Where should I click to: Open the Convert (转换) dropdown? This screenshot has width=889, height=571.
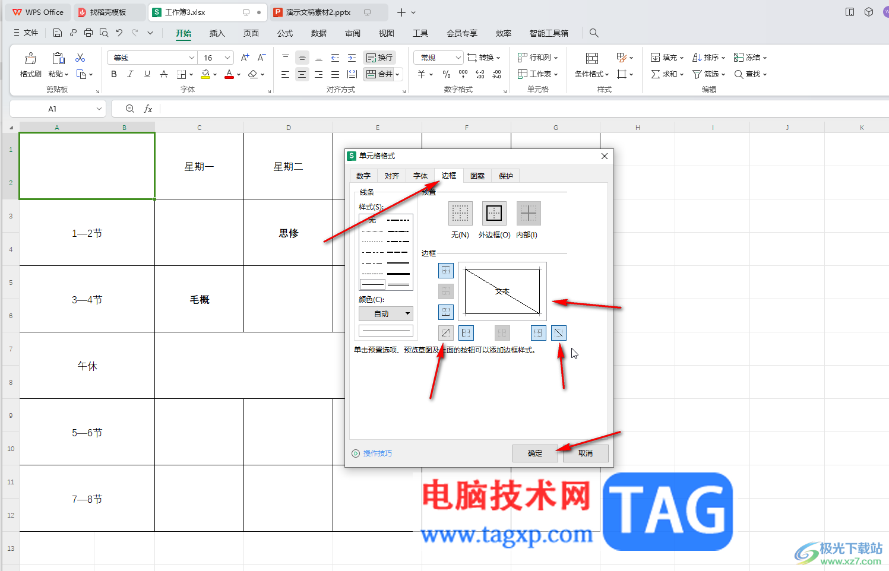point(484,58)
